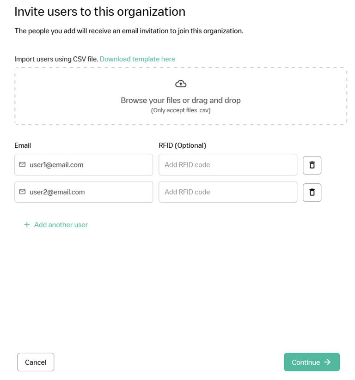Image resolution: width=355 pixels, height=380 pixels.
Task: Click the cloud upload icon
Action: 181,84
